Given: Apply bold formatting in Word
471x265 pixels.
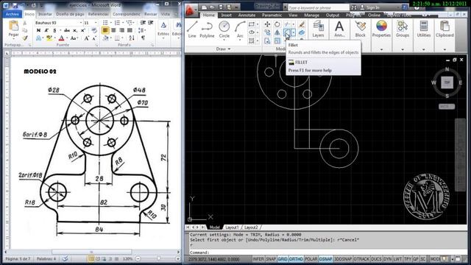Looking at the screenshot, I should point(38,30).
